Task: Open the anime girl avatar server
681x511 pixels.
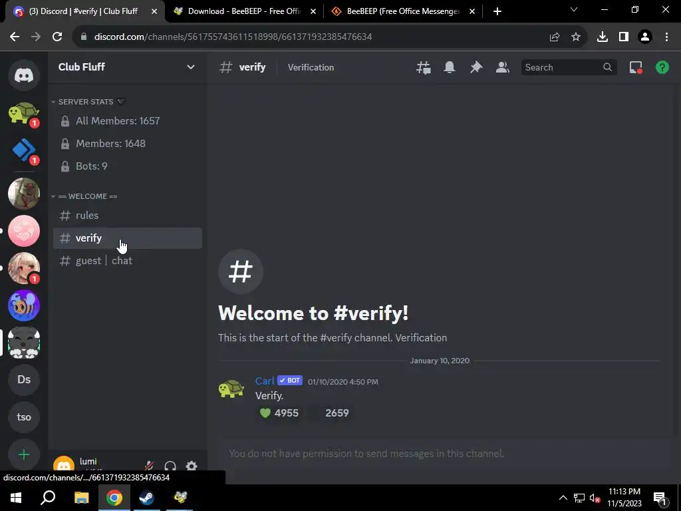Action: click(24, 268)
